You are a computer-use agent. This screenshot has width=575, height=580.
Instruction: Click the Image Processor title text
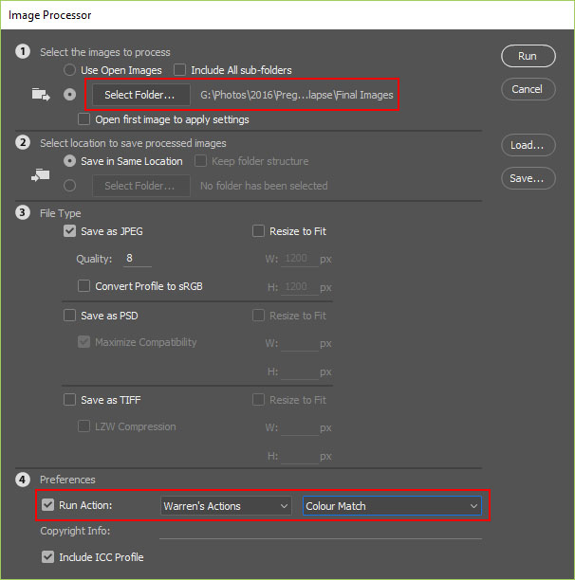coord(50,15)
